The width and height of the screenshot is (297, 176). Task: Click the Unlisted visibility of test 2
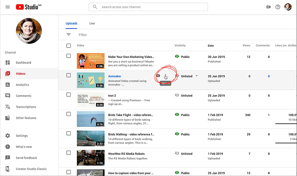pyautogui.click(x=183, y=95)
